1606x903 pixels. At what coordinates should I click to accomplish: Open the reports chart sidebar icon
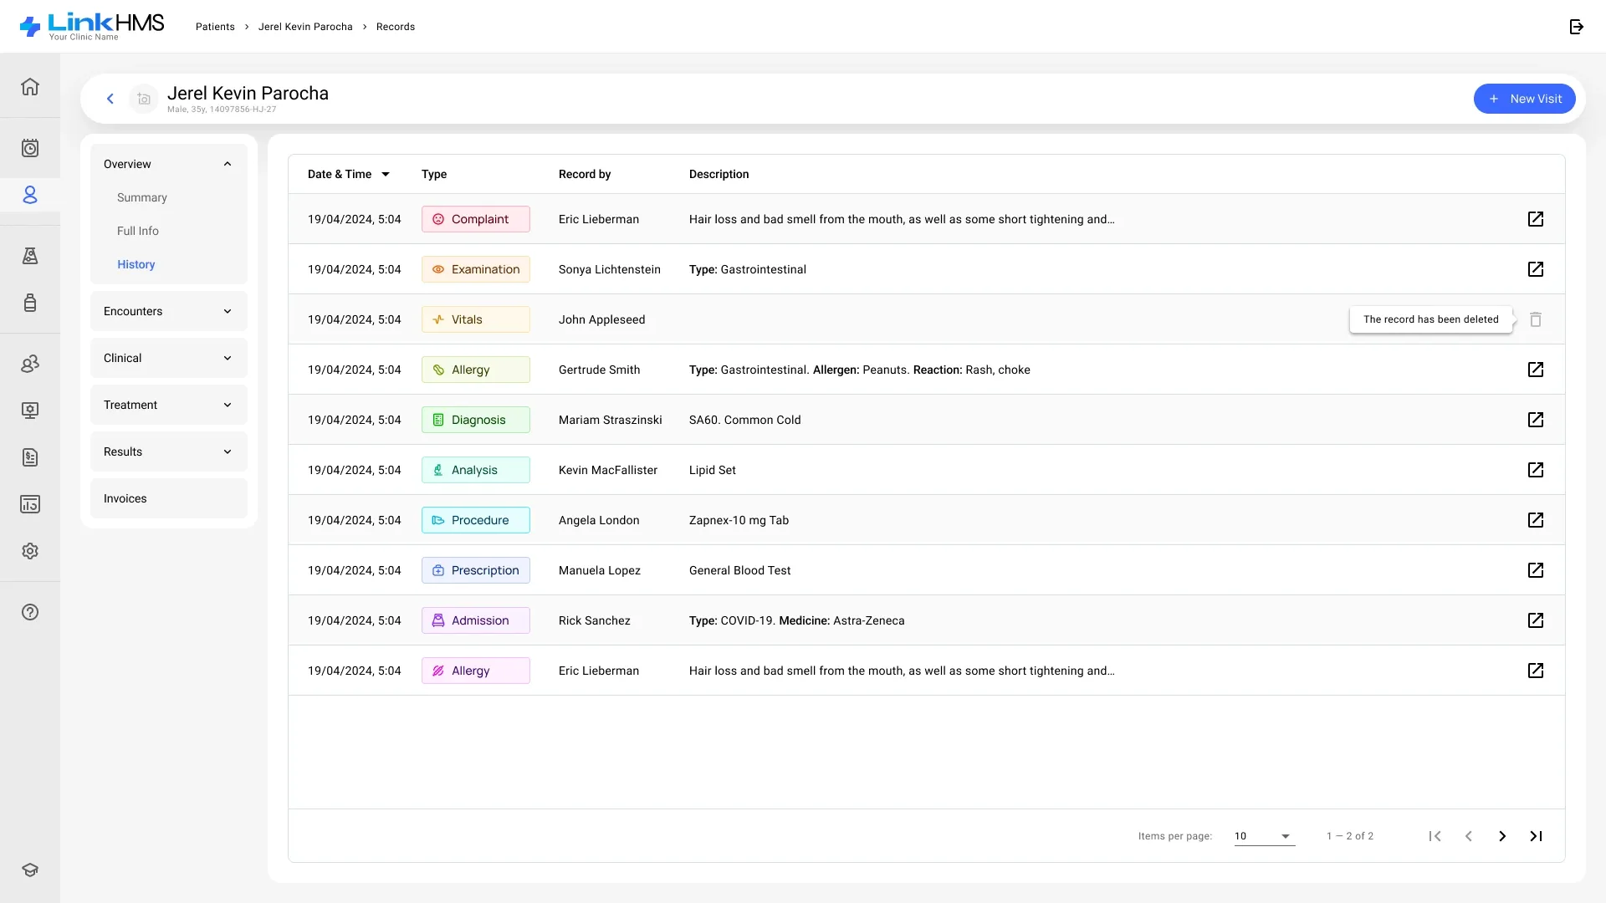point(30,504)
